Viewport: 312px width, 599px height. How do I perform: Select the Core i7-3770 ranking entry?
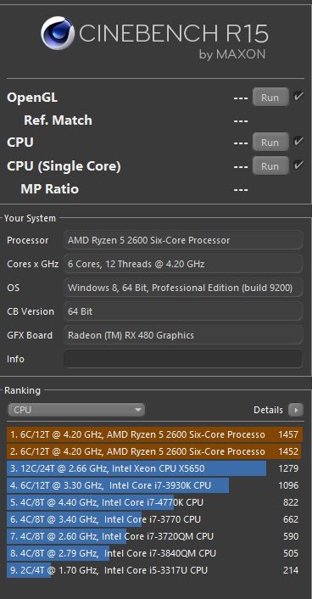tap(154, 519)
